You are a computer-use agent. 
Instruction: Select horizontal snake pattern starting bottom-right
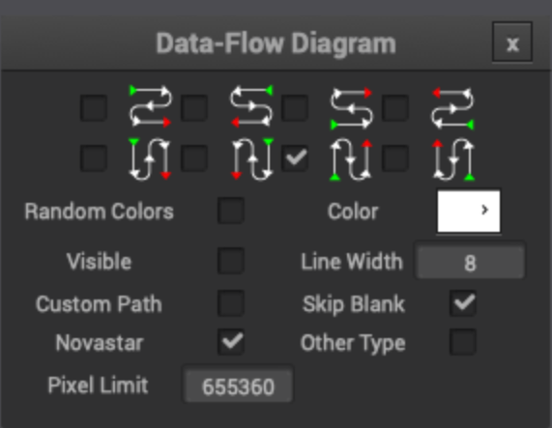[x=395, y=108]
